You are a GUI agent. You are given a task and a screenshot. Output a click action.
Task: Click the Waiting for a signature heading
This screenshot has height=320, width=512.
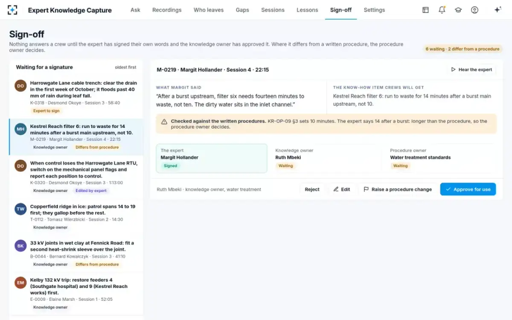coord(44,67)
